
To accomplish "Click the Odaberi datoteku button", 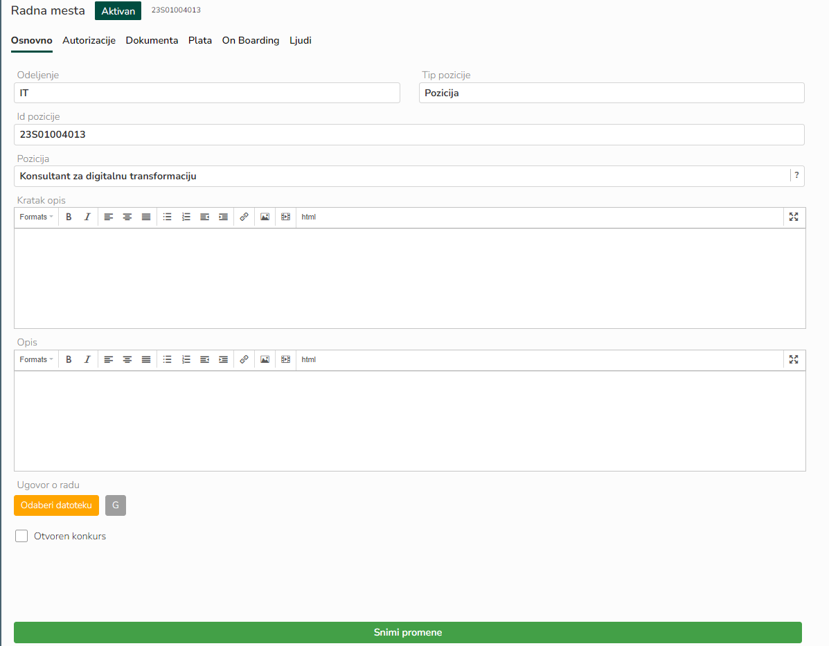I will (56, 505).
